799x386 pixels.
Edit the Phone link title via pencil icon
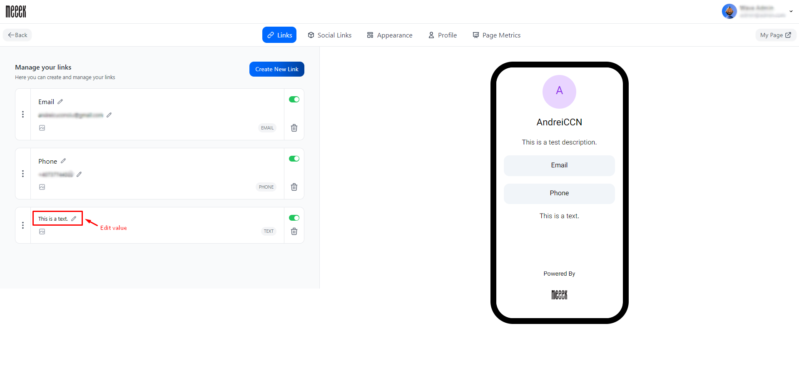tap(63, 161)
